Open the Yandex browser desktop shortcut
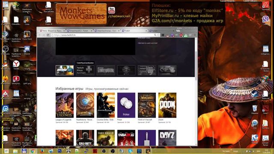Screen dimensions: 274x154 (16, 65)
